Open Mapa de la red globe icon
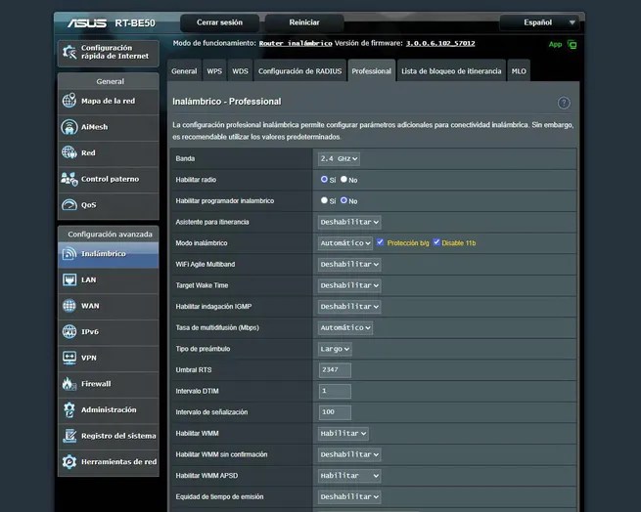Viewport: 641px width, 512px height. (x=69, y=101)
